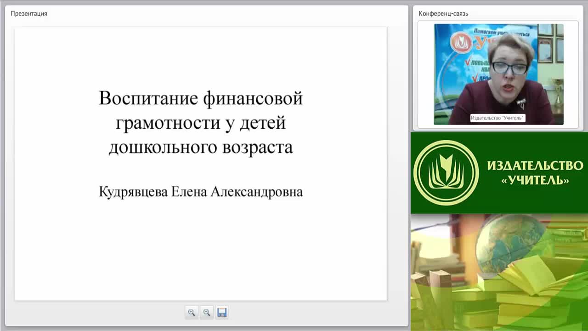Screen dimensions: 588x331
Task: Select the Конференц-связь panel header
Action: point(443,13)
